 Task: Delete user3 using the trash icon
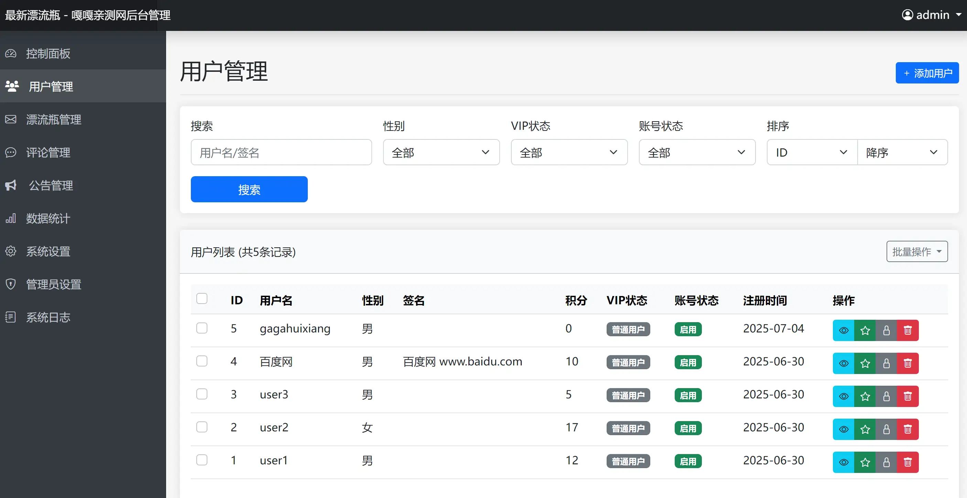[x=908, y=396]
